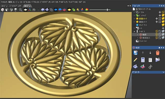Expand the シート tree node

click(x=134, y=28)
